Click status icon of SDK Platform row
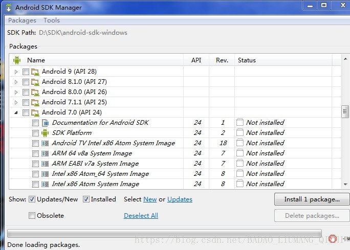The width and height of the screenshot is (350, 250). [x=240, y=132]
